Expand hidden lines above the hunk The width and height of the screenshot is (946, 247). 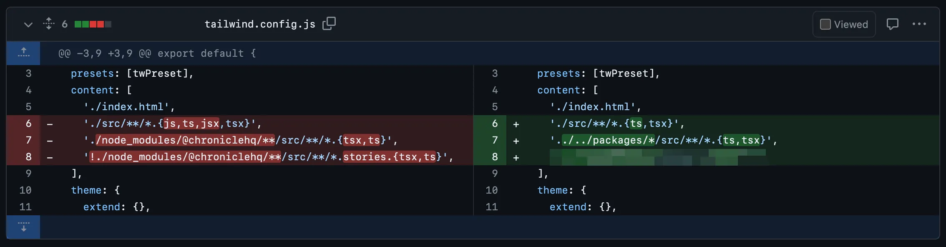pos(24,53)
